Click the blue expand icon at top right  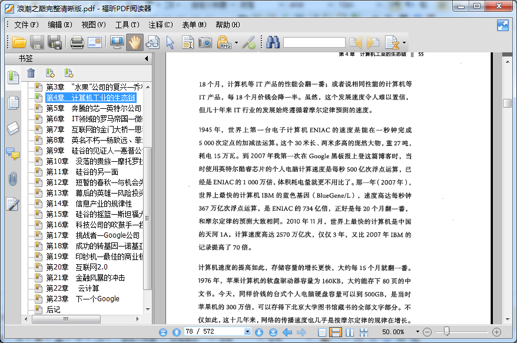(503, 25)
